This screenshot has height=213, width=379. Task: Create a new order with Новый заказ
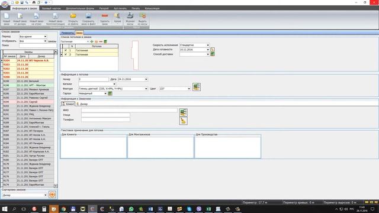tap(7, 19)
